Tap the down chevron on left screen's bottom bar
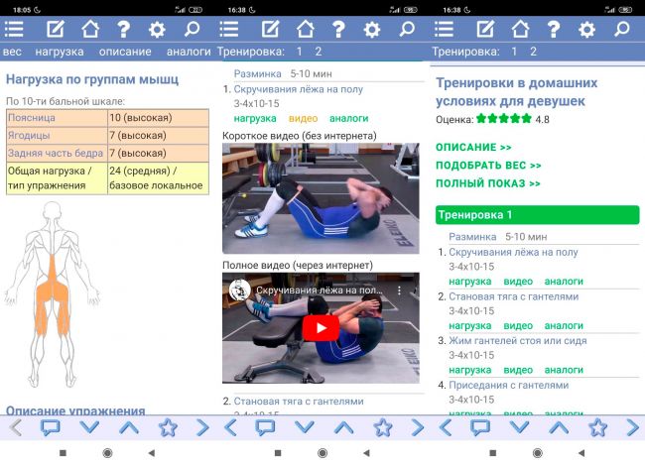 (89, 427)
